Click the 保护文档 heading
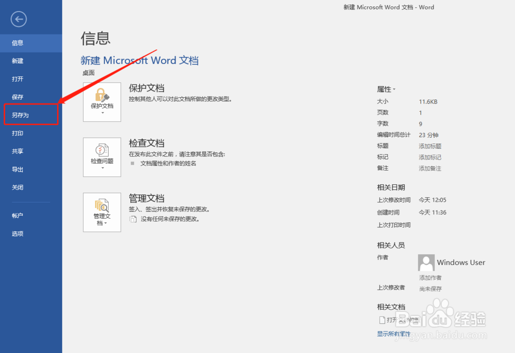This screenshot has height=353, width=515. [x=146, y=88]
